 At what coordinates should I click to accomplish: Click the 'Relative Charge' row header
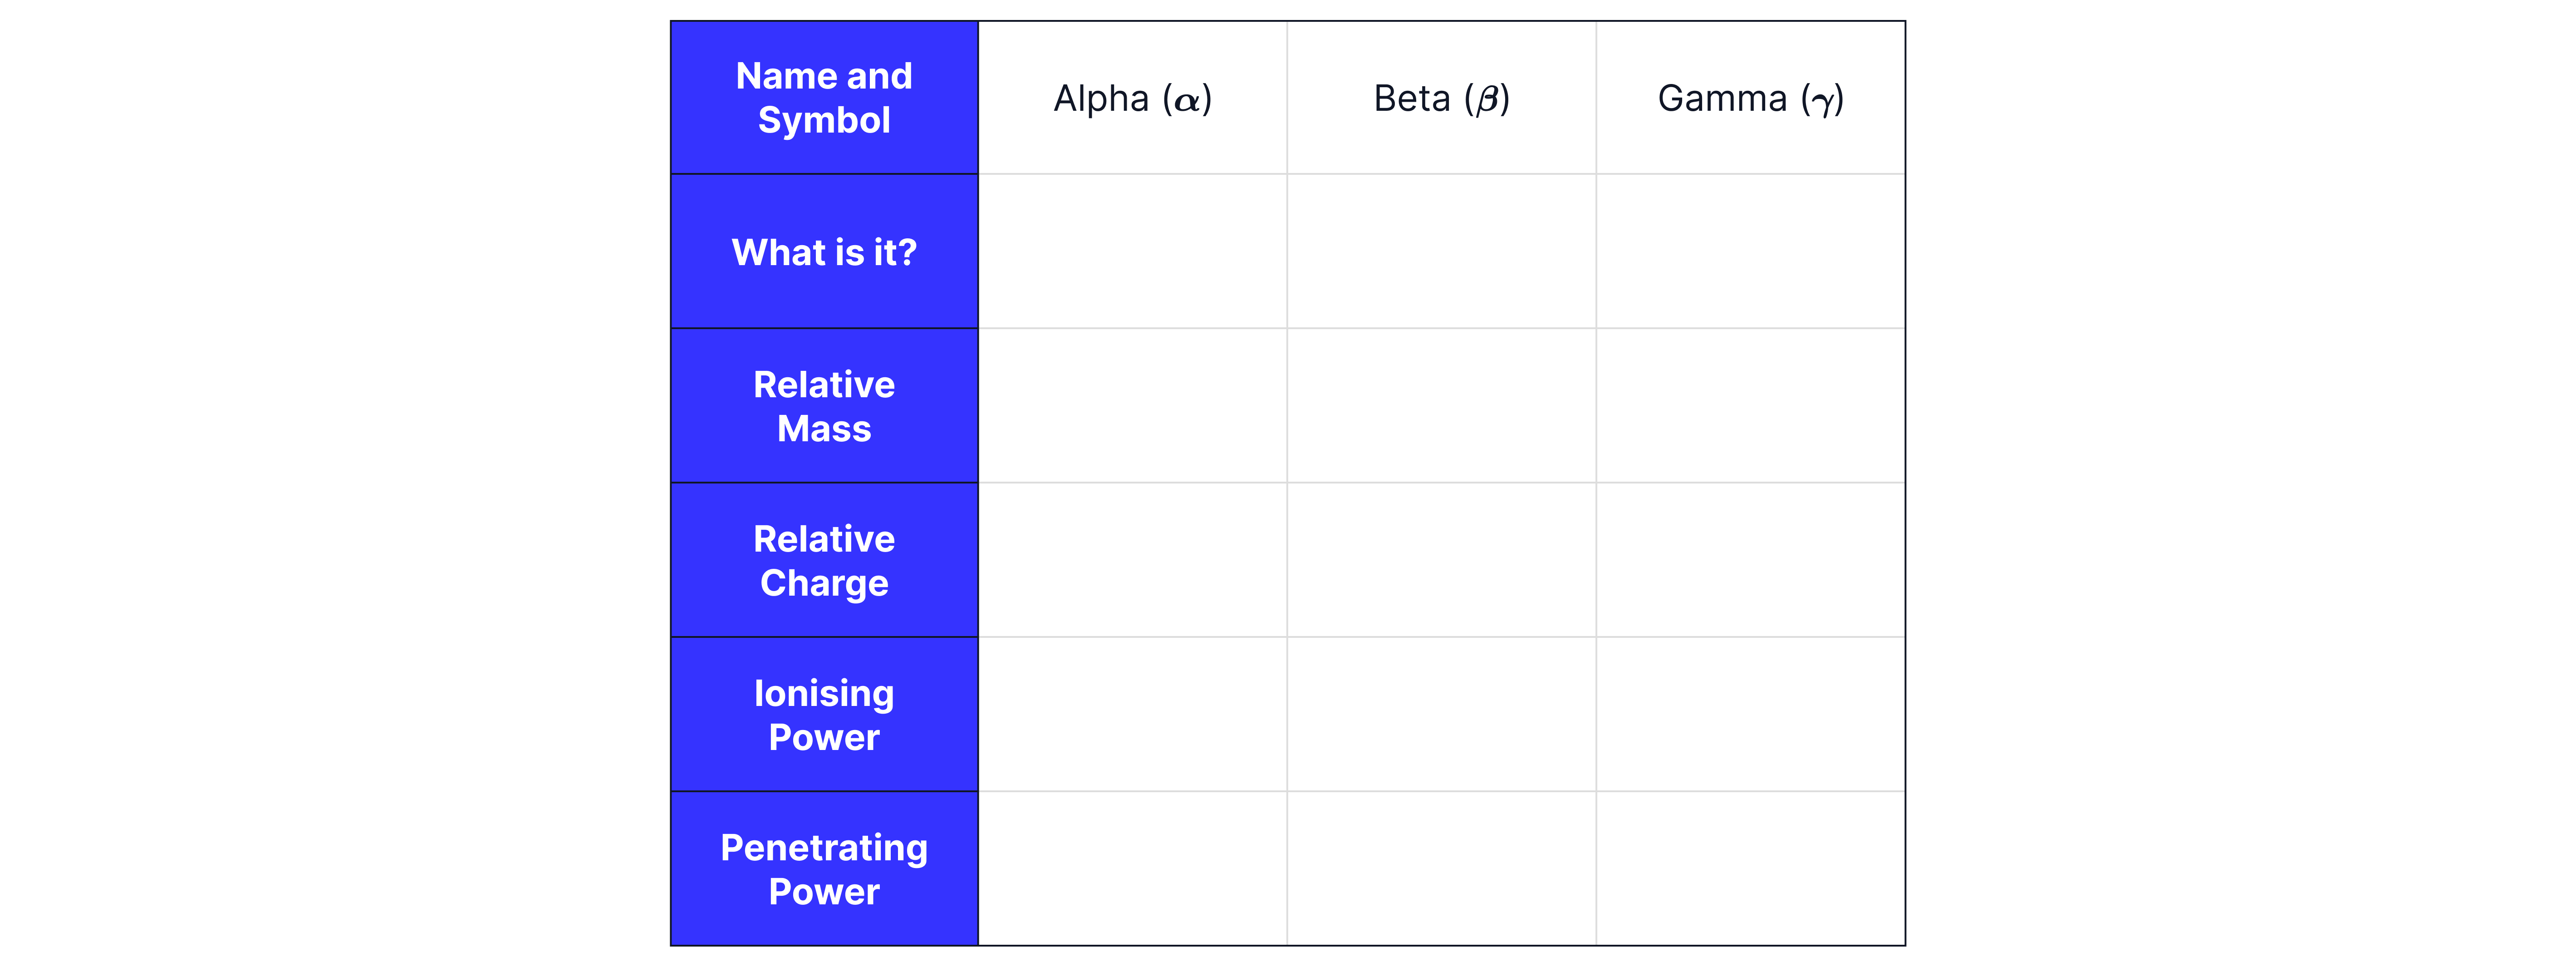point(824,560)
